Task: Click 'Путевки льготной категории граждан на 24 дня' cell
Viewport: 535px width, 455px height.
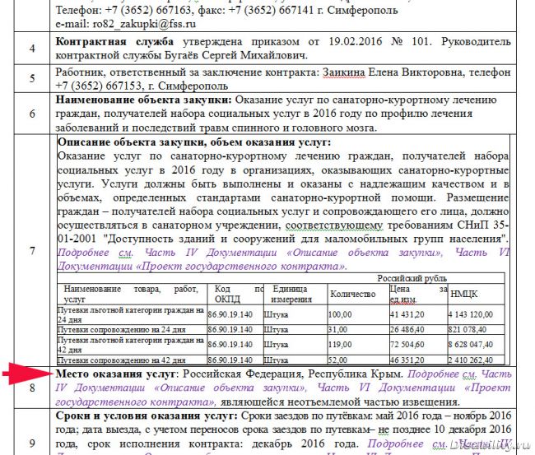Action: (131, 314)
